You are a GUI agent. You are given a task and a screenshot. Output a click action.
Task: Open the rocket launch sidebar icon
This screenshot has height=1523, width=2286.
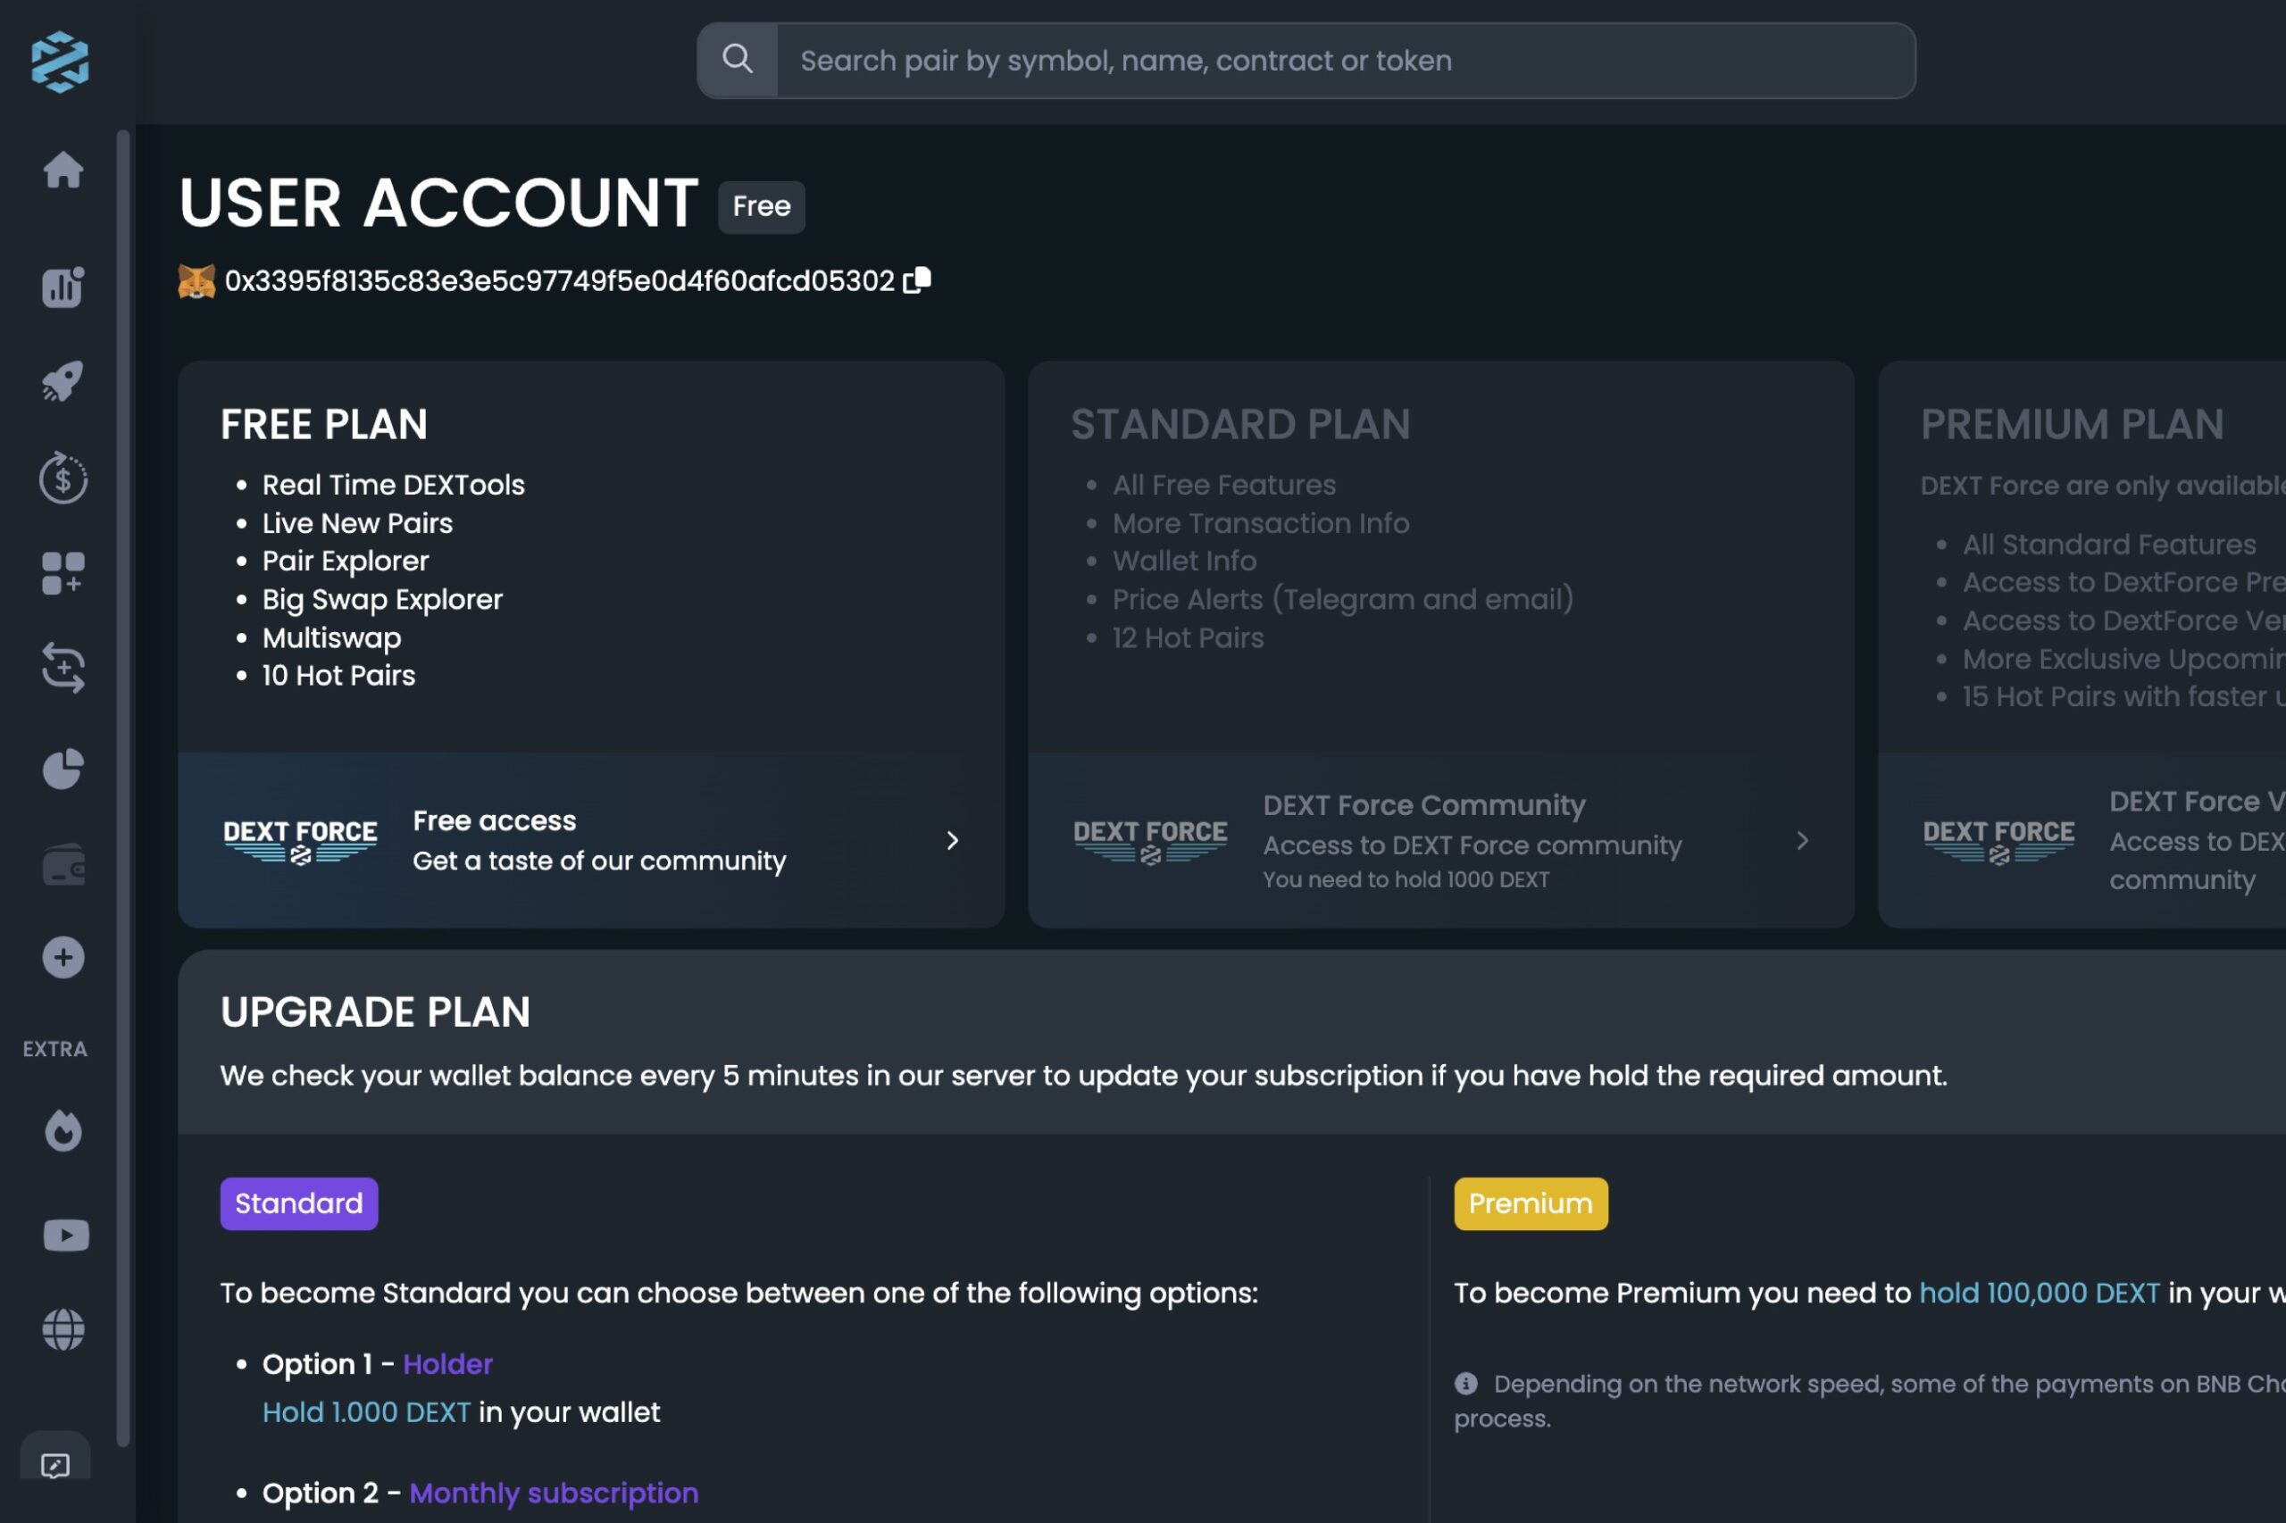(x=63, y=380)
